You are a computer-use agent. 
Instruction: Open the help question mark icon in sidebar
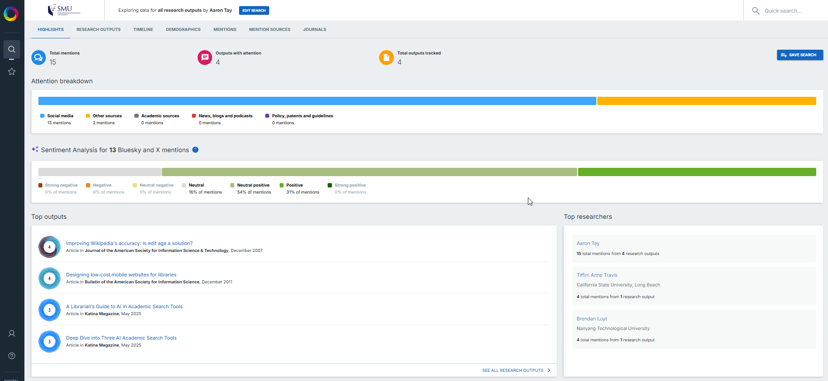tap(12, 356)
